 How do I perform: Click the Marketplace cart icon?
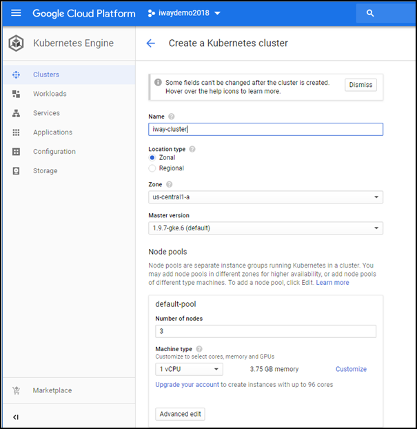pyautogui.click(x=16, y=390)
